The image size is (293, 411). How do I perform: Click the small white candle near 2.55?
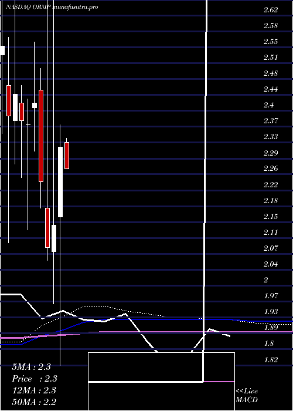pyautogui.click(x=2, y=50)
